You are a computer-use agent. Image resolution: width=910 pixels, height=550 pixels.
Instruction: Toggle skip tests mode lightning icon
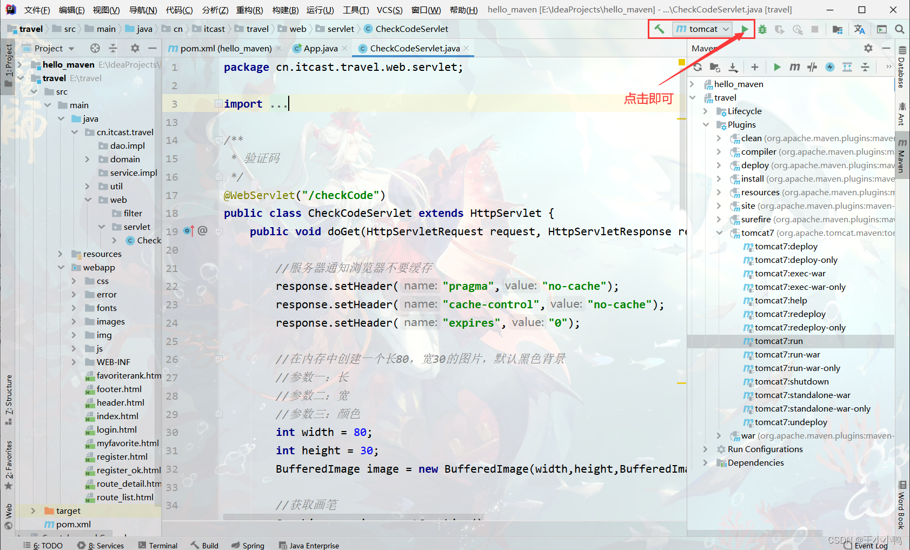(x=830, y=67)
